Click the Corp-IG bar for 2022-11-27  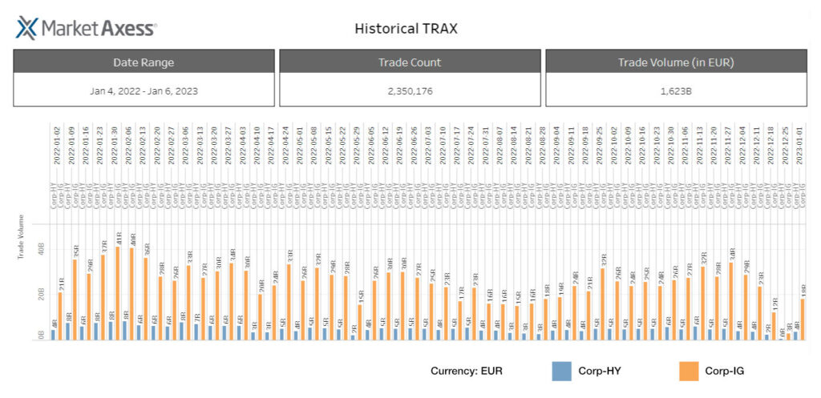(731, 301)
